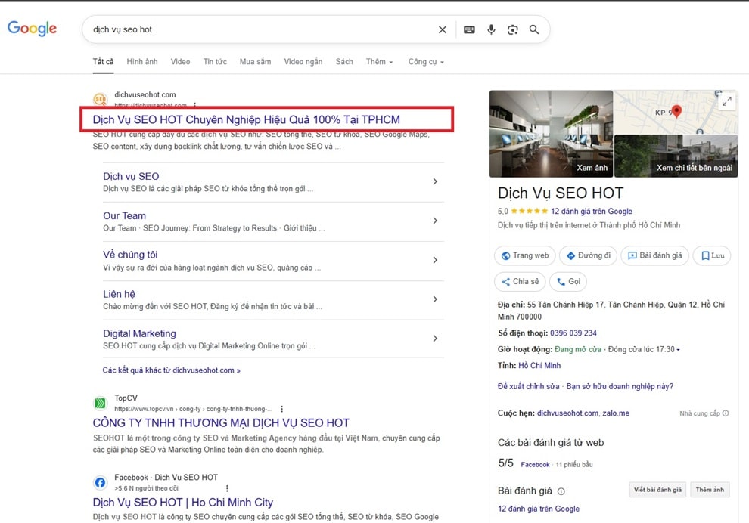749x523 pixels.
Task: Click the on-screen keyboard input icon
Action: coord(469,29)
